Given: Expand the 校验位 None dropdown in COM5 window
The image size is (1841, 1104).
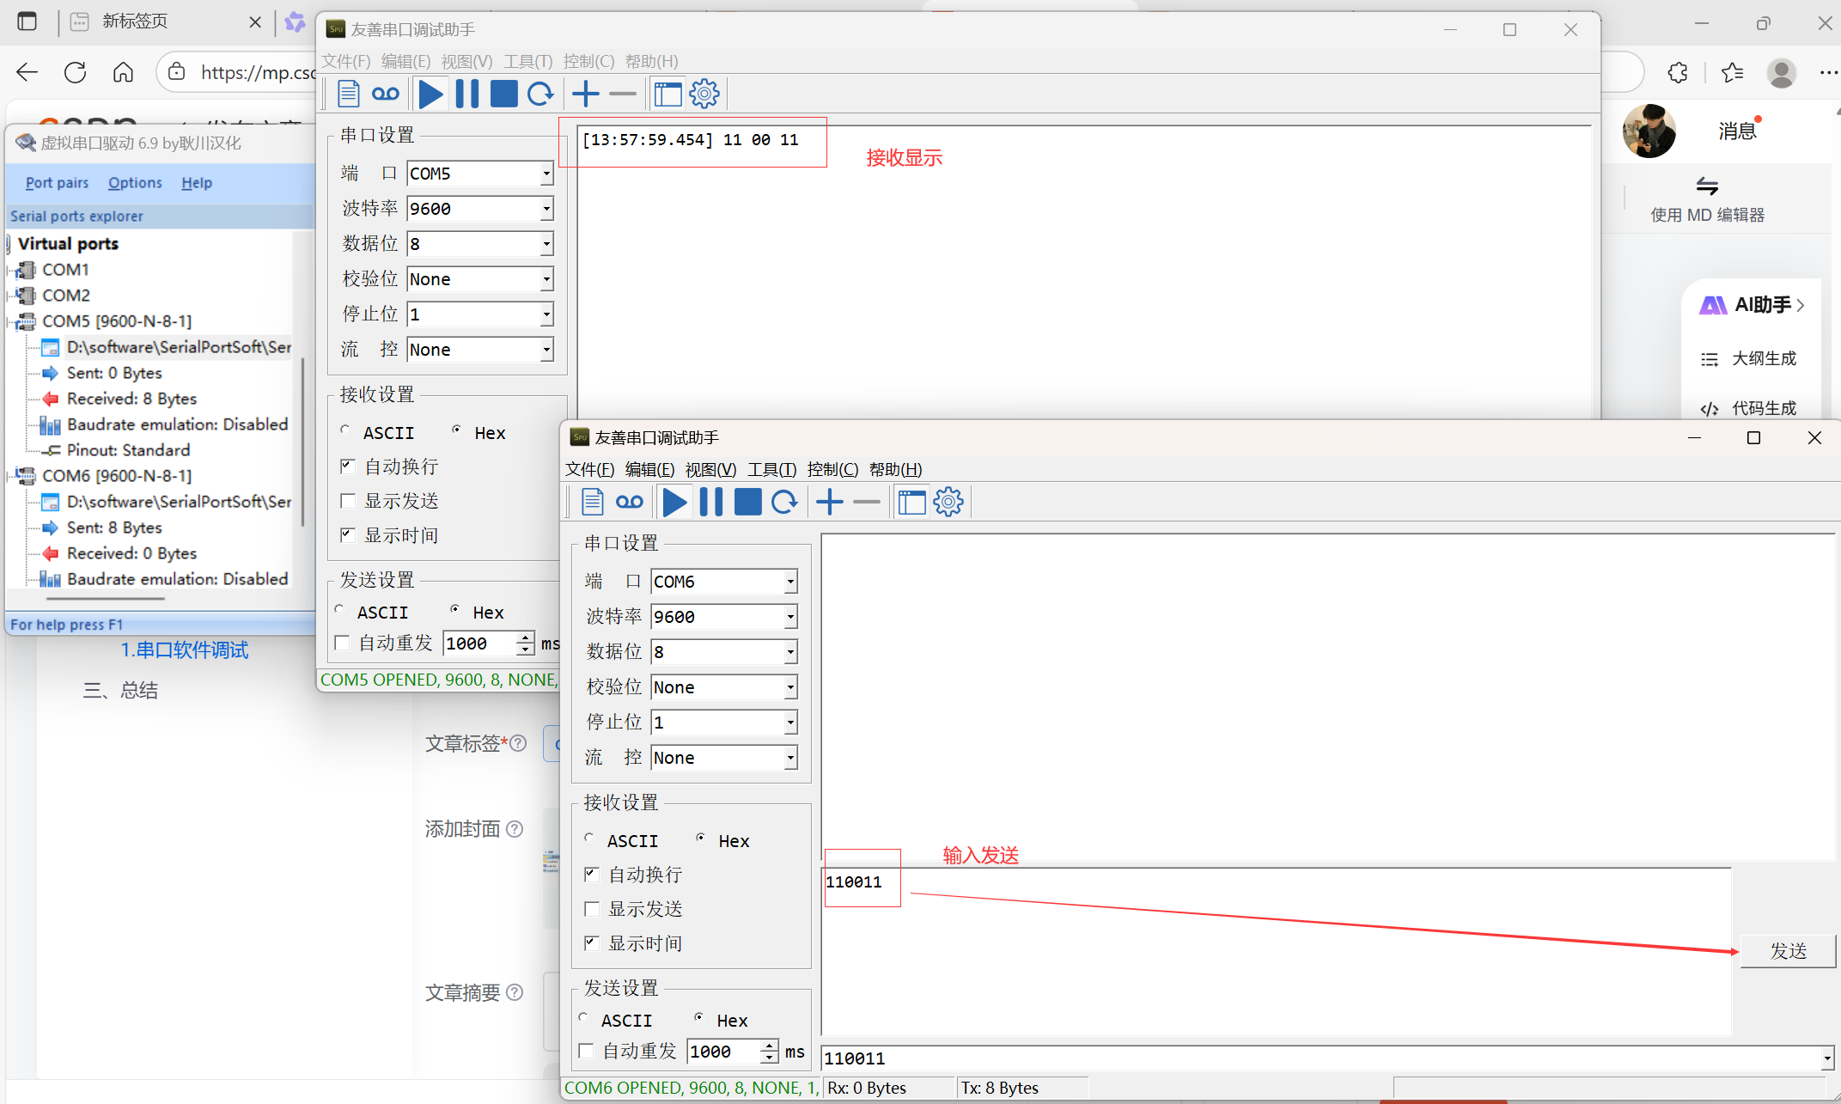Looking at the screenshot, I should 546,279.
